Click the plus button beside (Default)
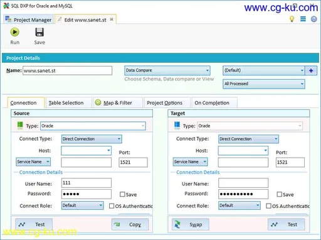The image size is (321, 240). click(311, 70)
